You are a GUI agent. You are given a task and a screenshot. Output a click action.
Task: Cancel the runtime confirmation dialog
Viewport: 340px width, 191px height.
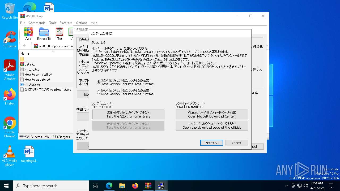[x=237, y=143]
